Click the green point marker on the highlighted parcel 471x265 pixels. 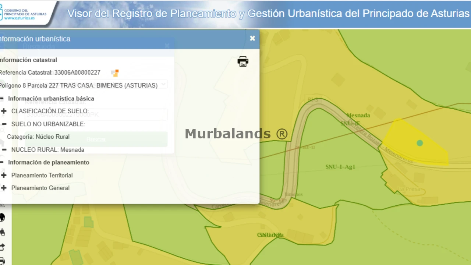pyautogui.click(x=420, y=143)
